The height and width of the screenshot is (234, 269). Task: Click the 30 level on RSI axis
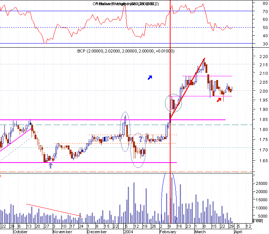click(265, 44)
